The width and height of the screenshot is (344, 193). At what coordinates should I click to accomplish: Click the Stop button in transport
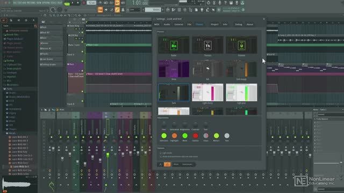click(78, 3)
